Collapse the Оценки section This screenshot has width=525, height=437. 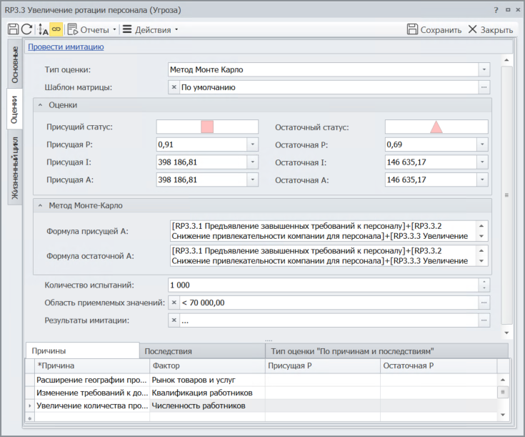coord(40,105)
